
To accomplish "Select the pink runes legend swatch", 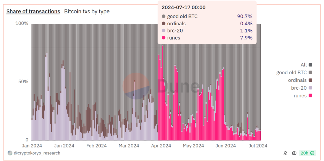I will (x=310, y=96).
